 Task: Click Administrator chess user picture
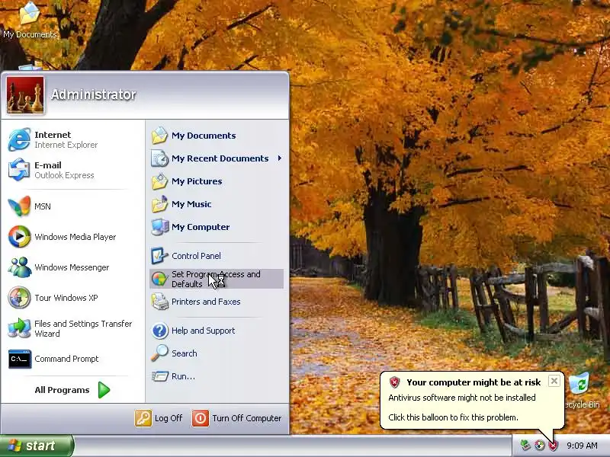(25, 94)
